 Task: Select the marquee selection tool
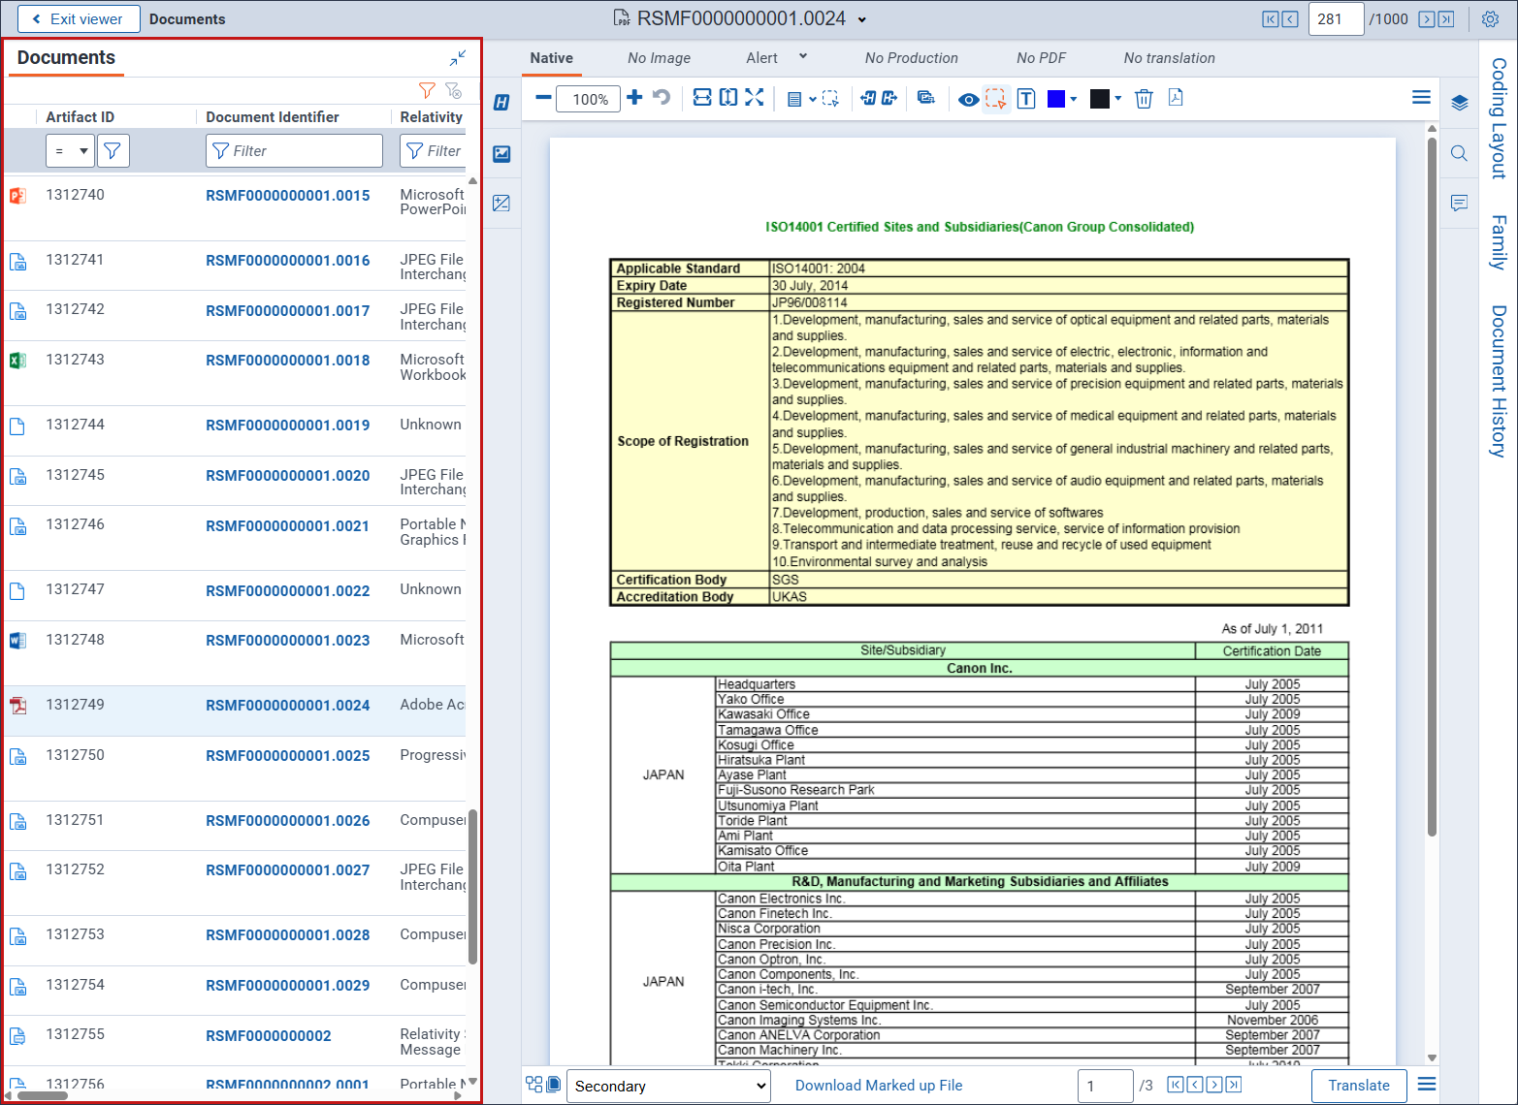click(x=830, y=98)
